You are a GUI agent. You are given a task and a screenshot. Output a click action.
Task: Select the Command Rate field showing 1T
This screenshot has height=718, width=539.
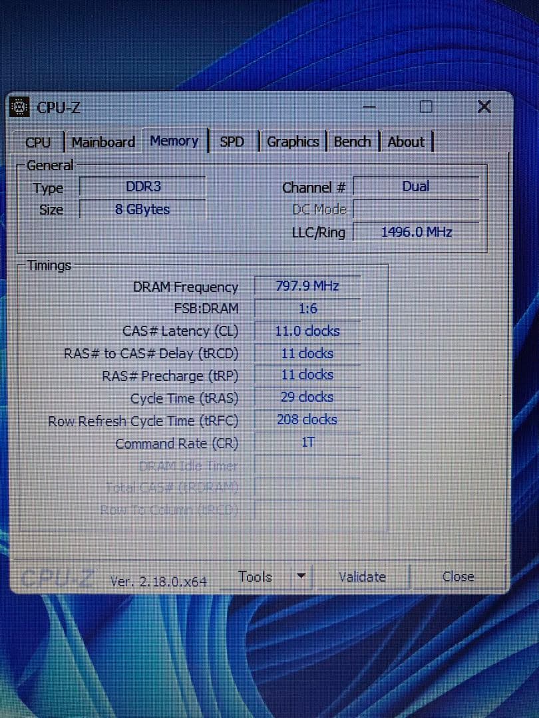[306, 442]
